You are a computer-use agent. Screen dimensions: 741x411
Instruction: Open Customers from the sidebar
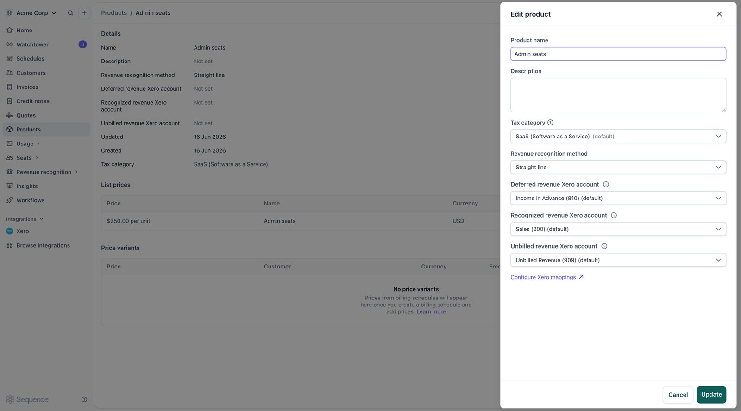click(x=46, y=73)
